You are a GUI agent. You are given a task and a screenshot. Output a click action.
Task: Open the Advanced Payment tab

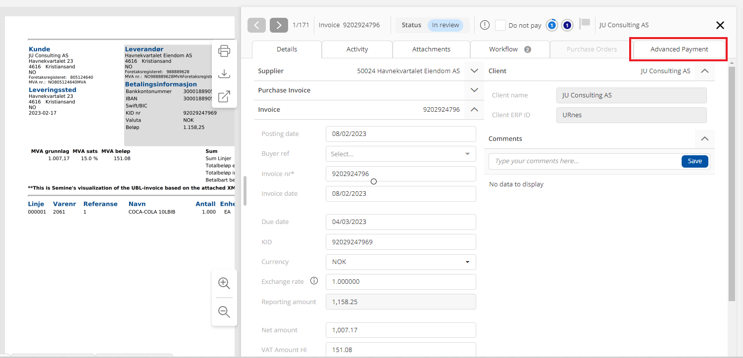tap(679, 49)
